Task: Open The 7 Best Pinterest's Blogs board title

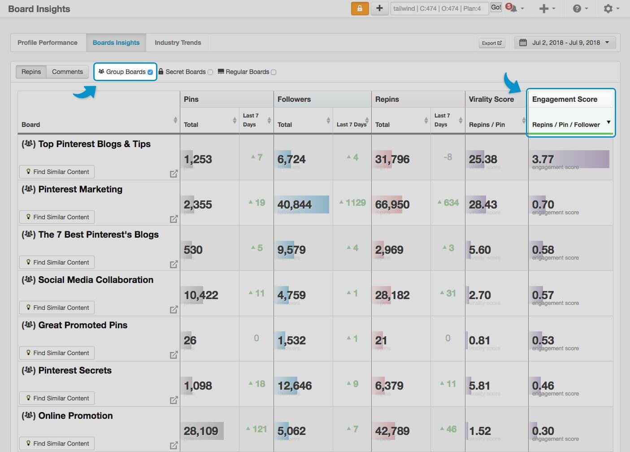Action: [x=98, y=235]
